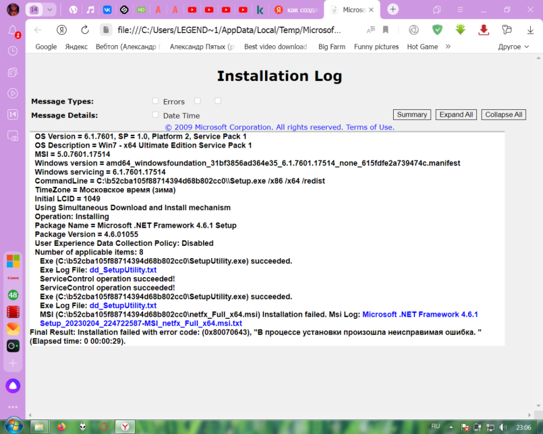
Task: Enable the Errors checkbox
Action: click(155, 101)
